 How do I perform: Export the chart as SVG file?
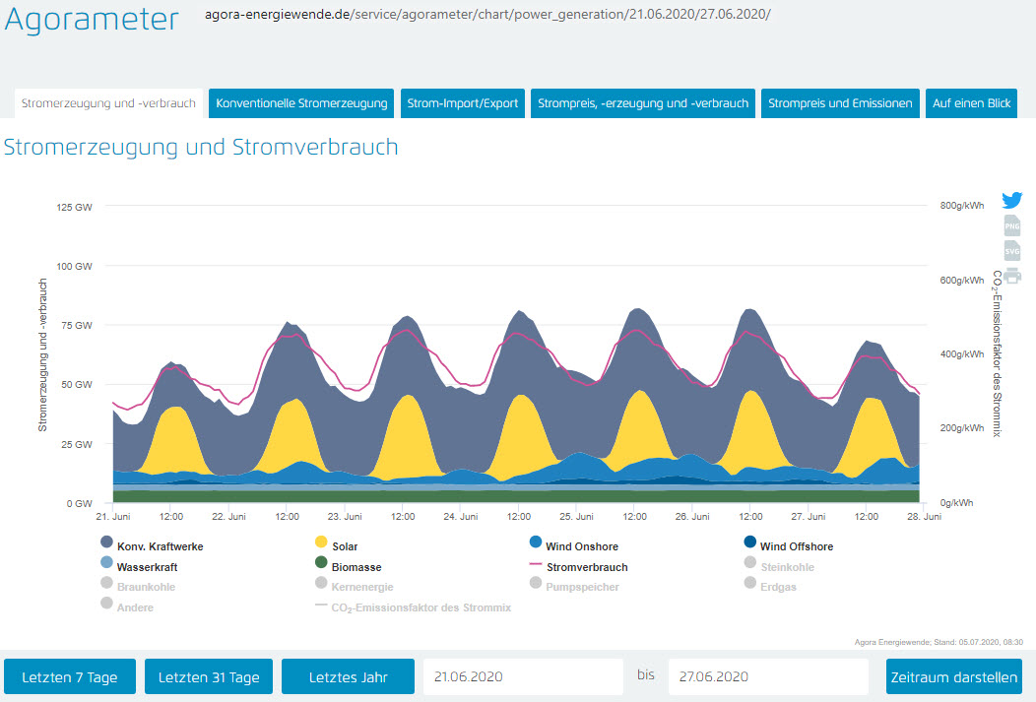tap(1011, 251)
